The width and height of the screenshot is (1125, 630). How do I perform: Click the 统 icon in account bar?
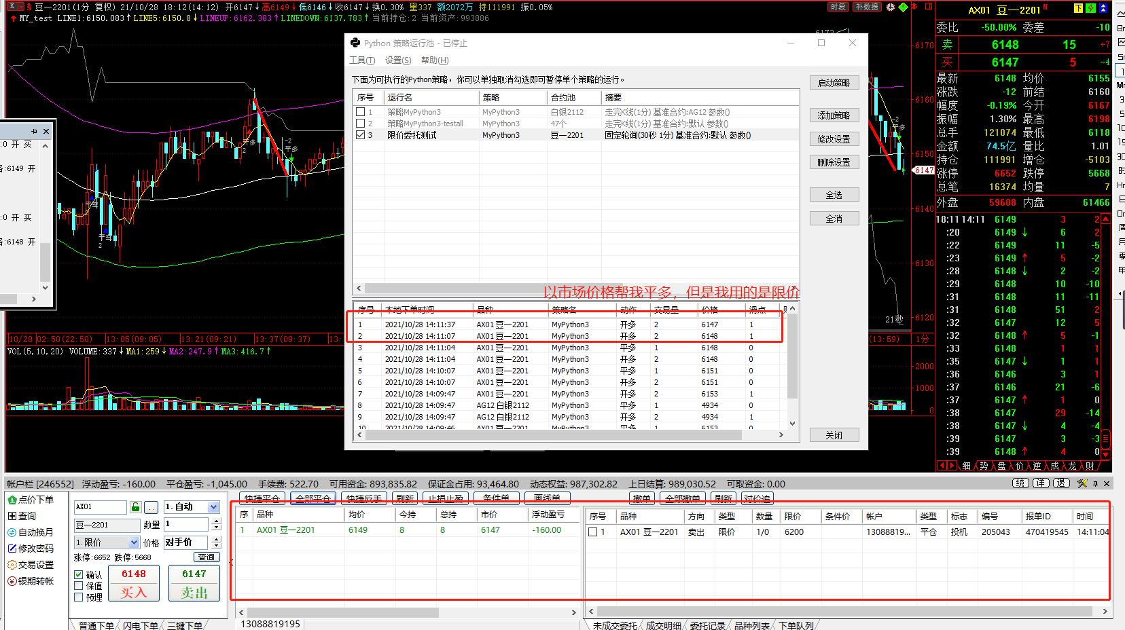pyautogui.click(x=1020, y=483)
